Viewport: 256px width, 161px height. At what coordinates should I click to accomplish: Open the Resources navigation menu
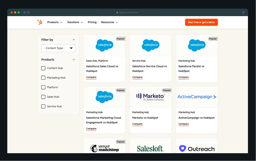tap(109, 22)
